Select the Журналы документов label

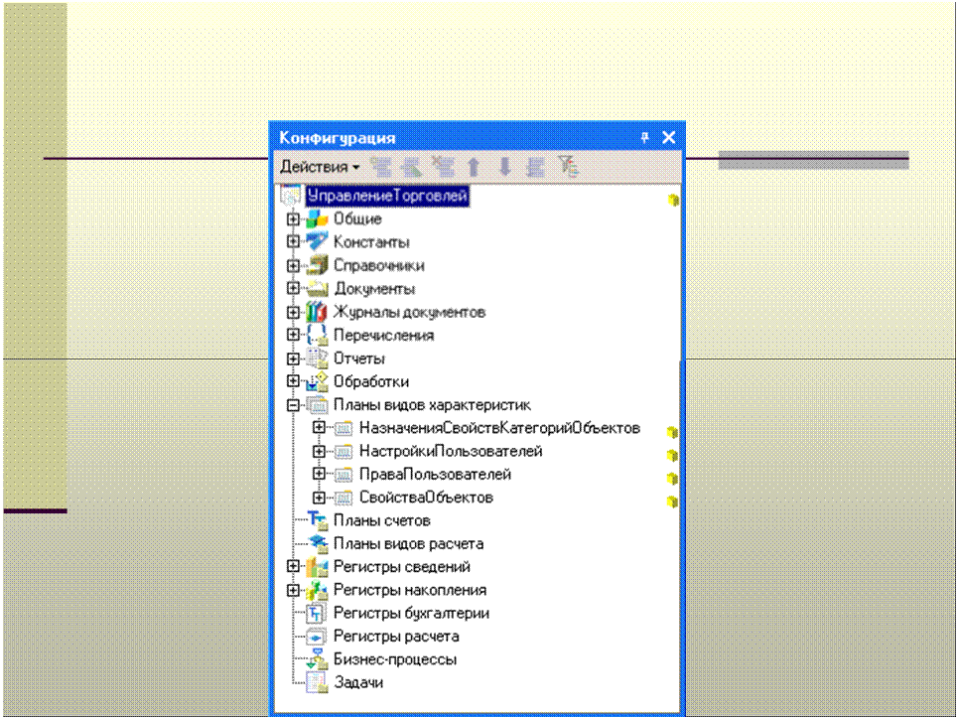(x=409, y=312)
